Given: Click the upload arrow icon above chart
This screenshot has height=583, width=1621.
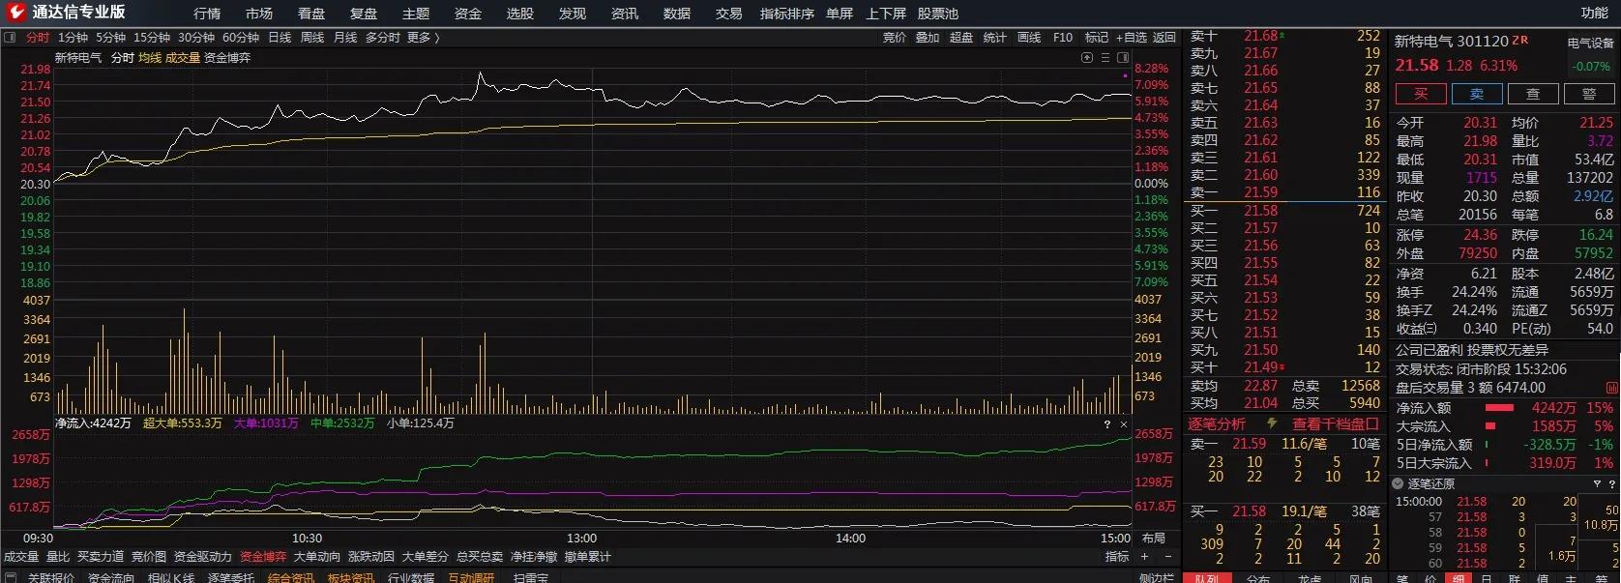Looking at the screenshot, I should (1086, 58).
